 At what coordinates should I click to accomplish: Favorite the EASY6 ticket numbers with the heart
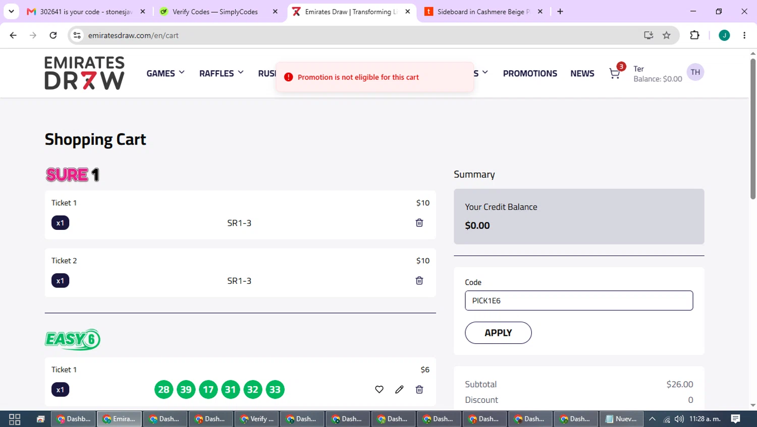coord(380,390)
